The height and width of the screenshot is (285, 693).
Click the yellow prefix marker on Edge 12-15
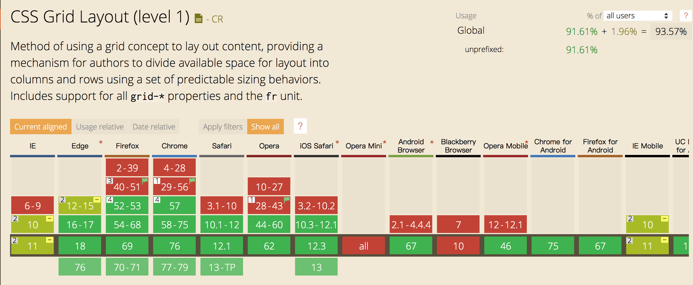[x=97, y=200]
